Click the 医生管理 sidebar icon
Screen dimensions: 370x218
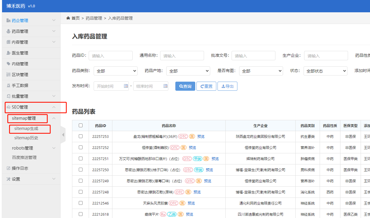tap(8, 53)
